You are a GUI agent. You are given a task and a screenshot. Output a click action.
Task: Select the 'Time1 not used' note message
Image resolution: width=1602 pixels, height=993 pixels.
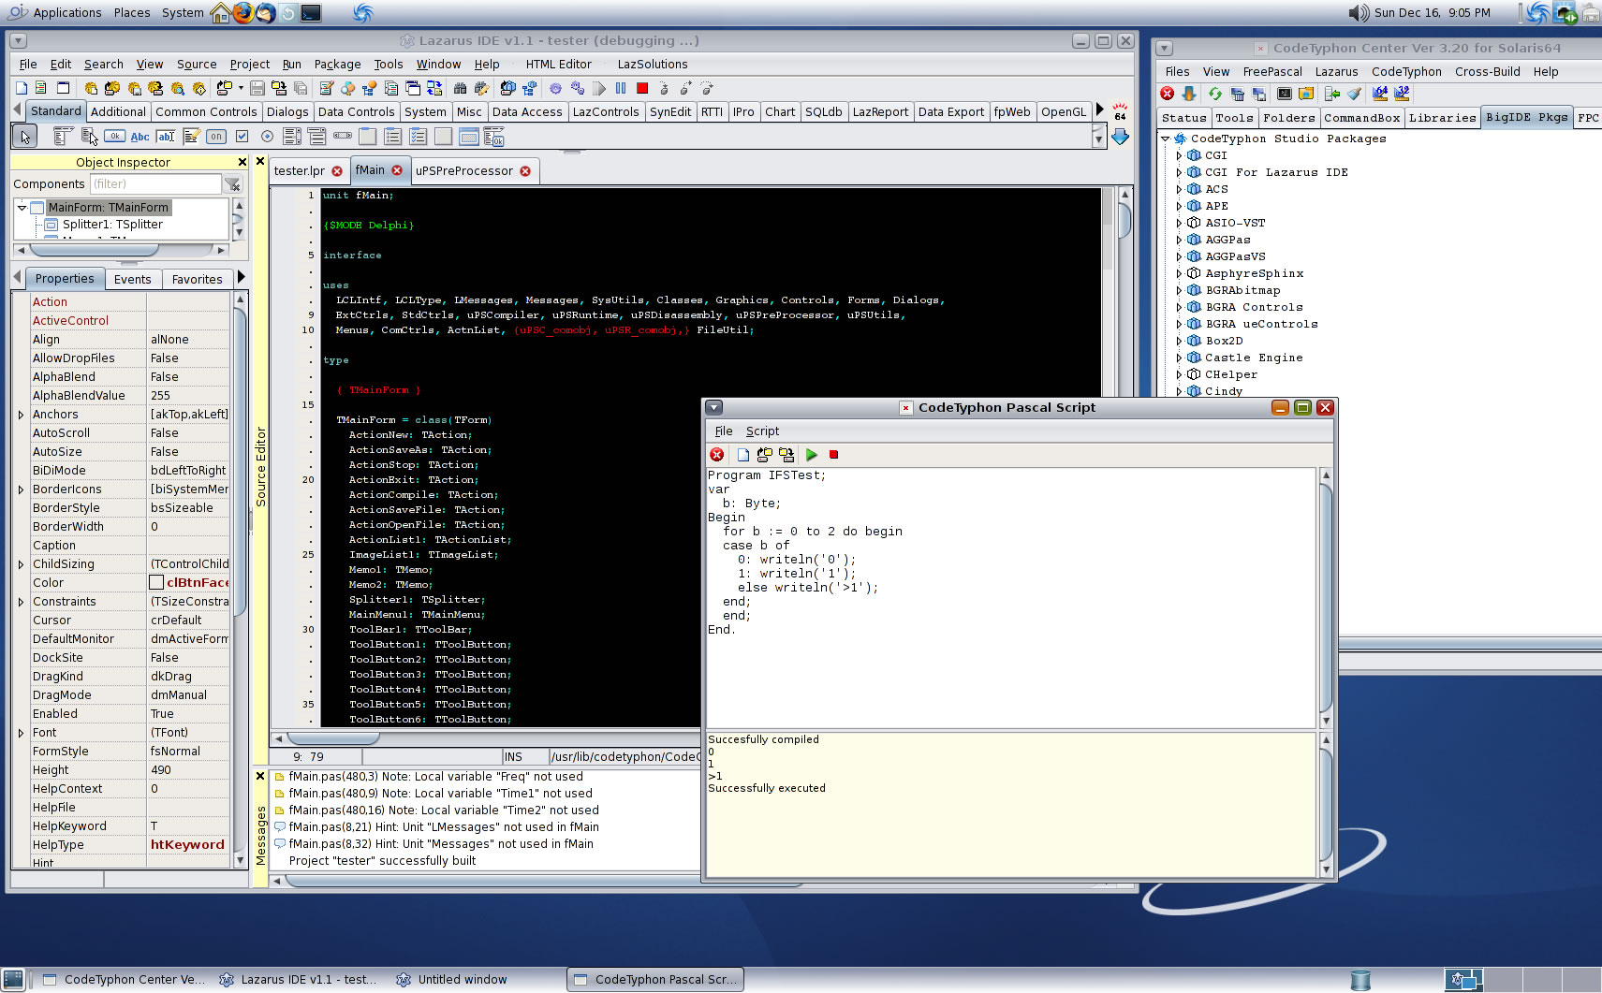tap(439, 793)
